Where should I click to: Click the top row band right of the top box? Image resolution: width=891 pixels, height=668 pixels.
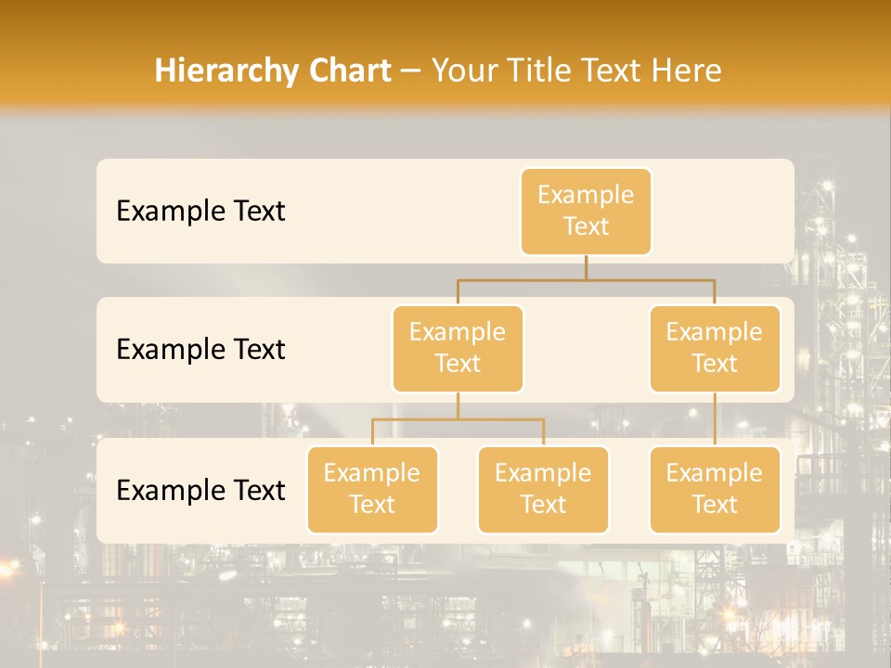click(x=724, y=212)
